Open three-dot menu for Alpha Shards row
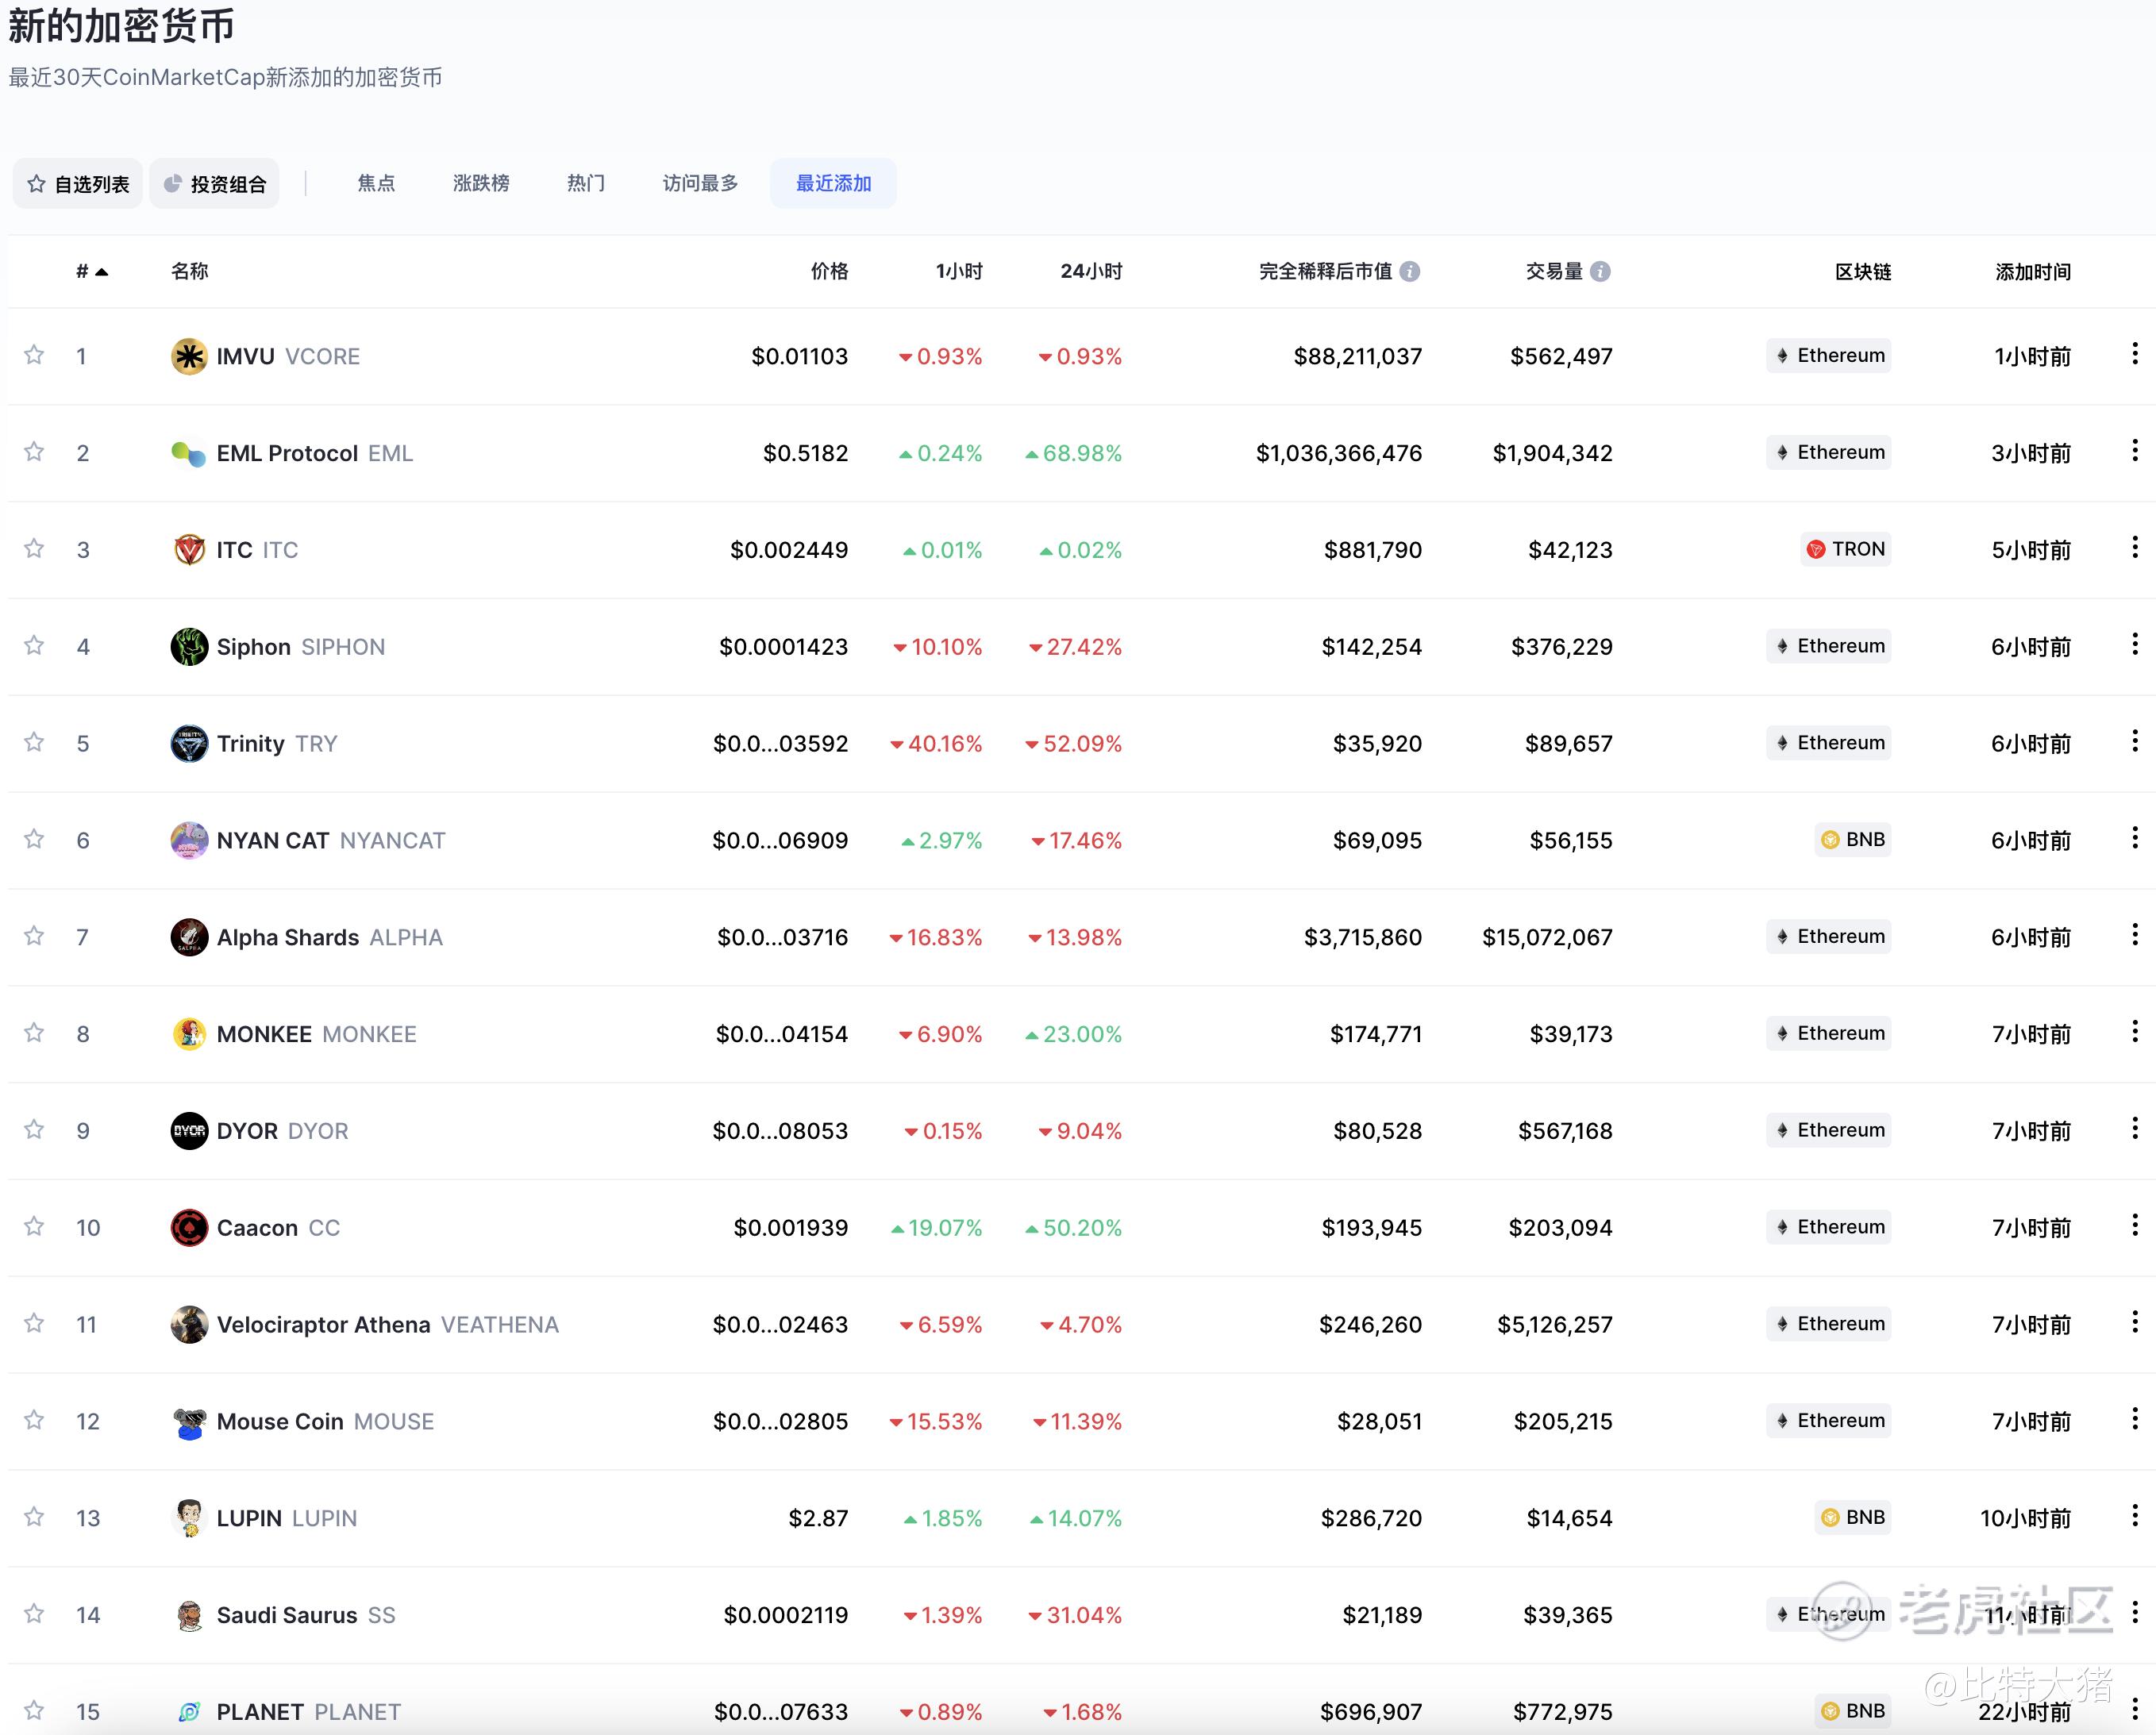 (x=2134, y=934)
